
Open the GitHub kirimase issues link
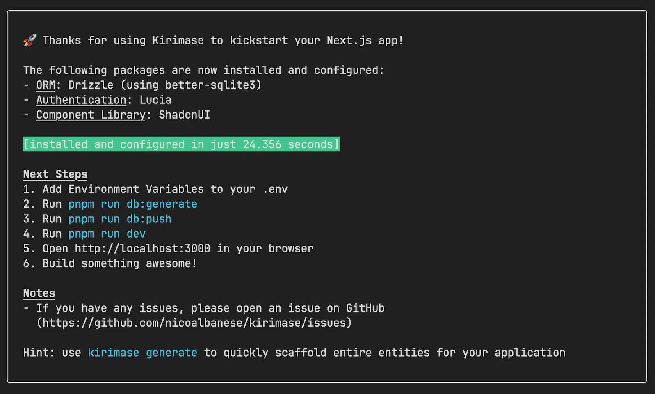click(x=194, y=323)
